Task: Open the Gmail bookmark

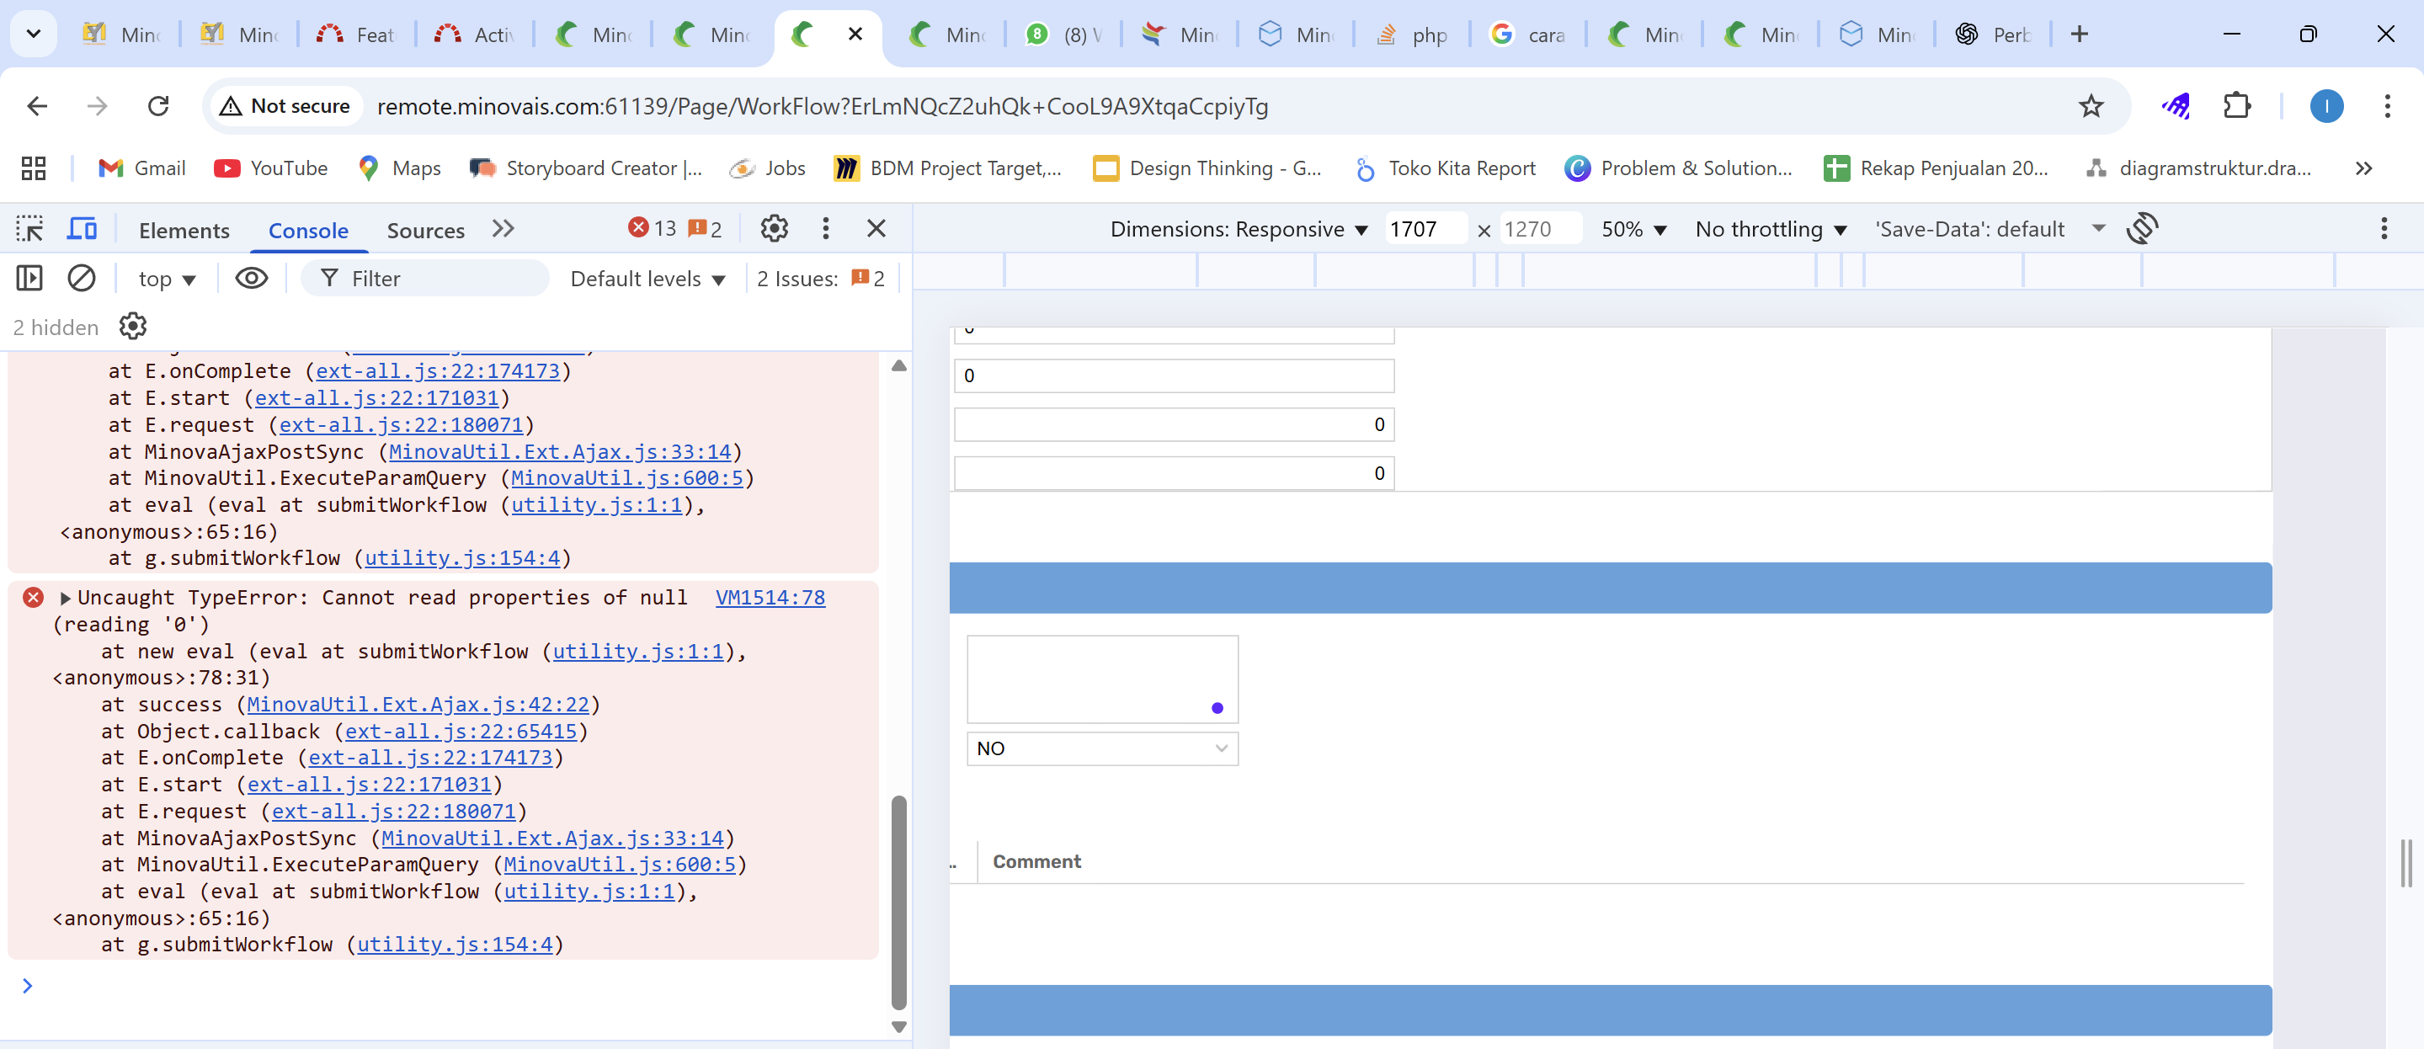Action: pos(141,168)
